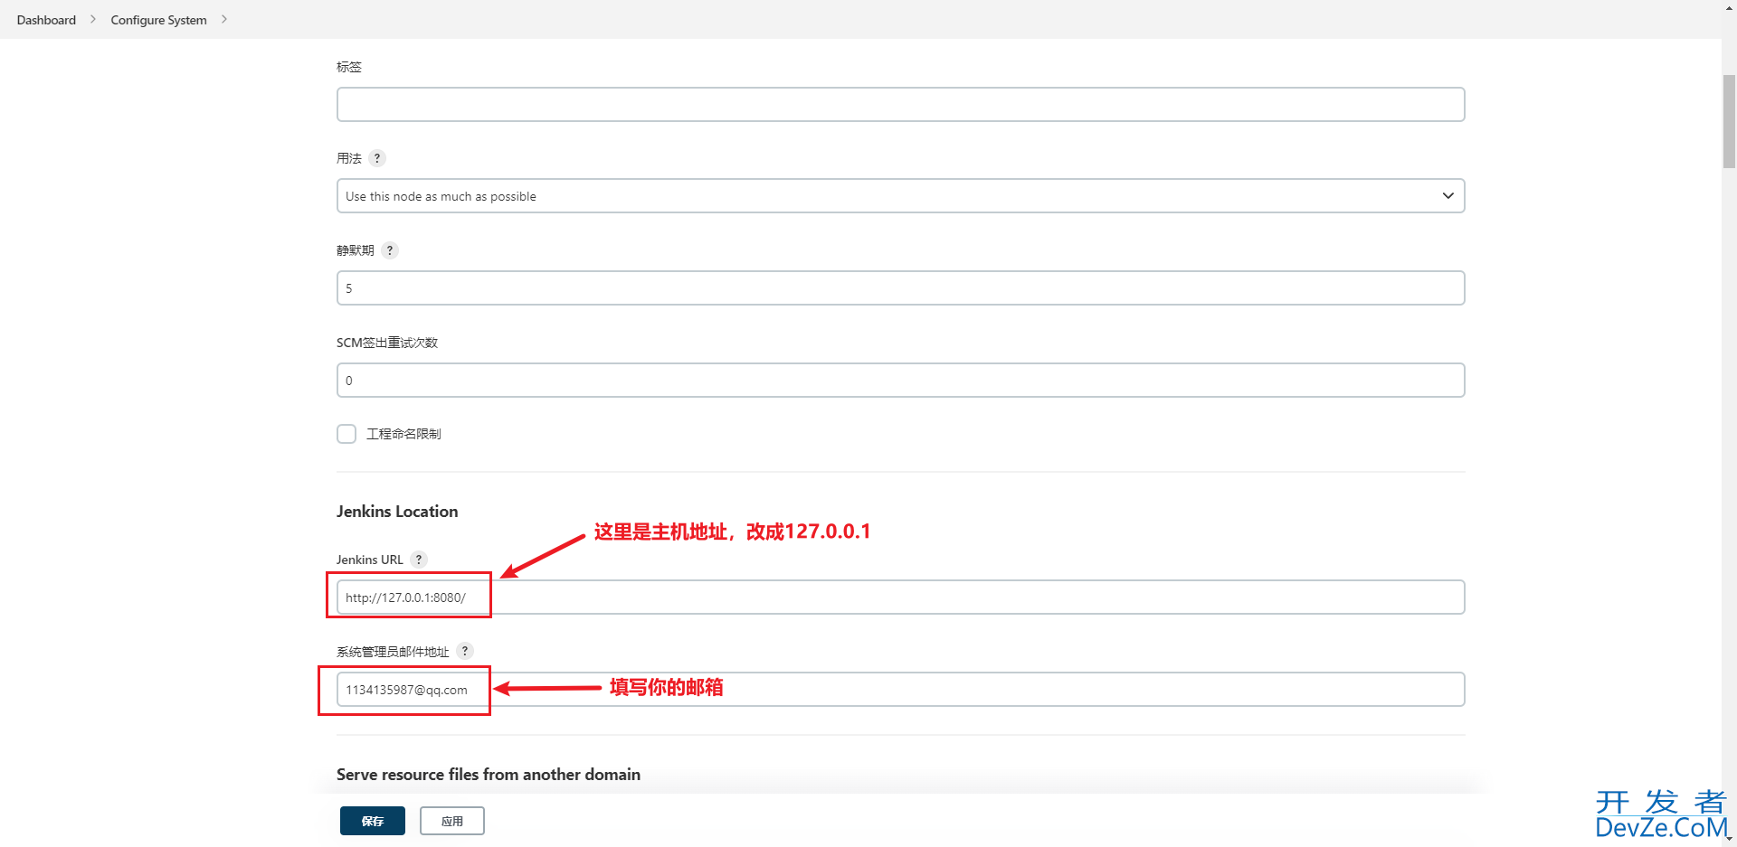Viewport: 1737px width, 847px height.
Task: Open help for Jenkins URL field
Action: tap(419, 560)
